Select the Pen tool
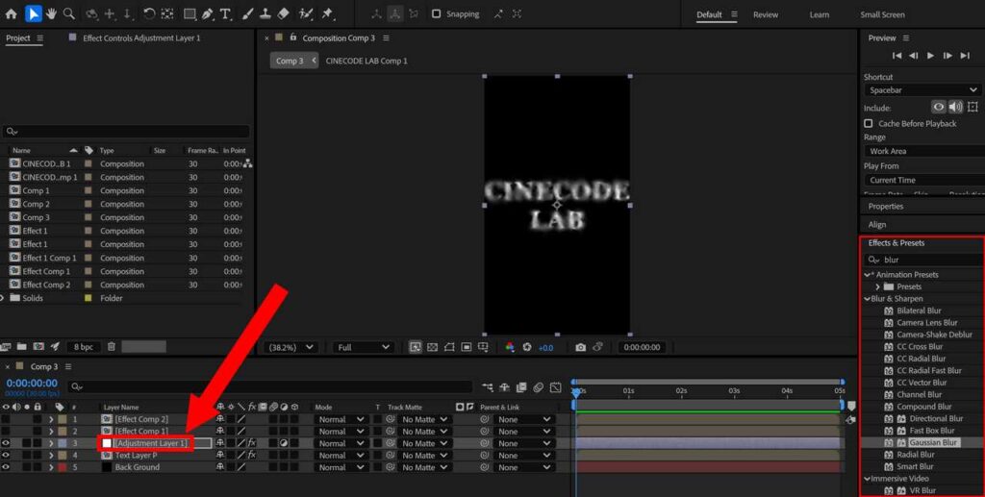 pyautogui.click(x=208, y=13)
